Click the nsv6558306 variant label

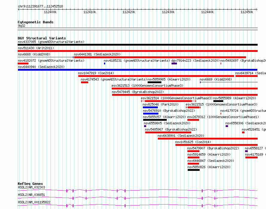(x=246, y=123)
